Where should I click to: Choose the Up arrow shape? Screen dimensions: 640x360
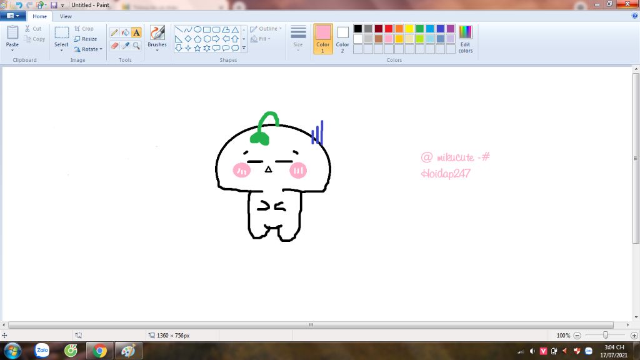pos(235,39)
